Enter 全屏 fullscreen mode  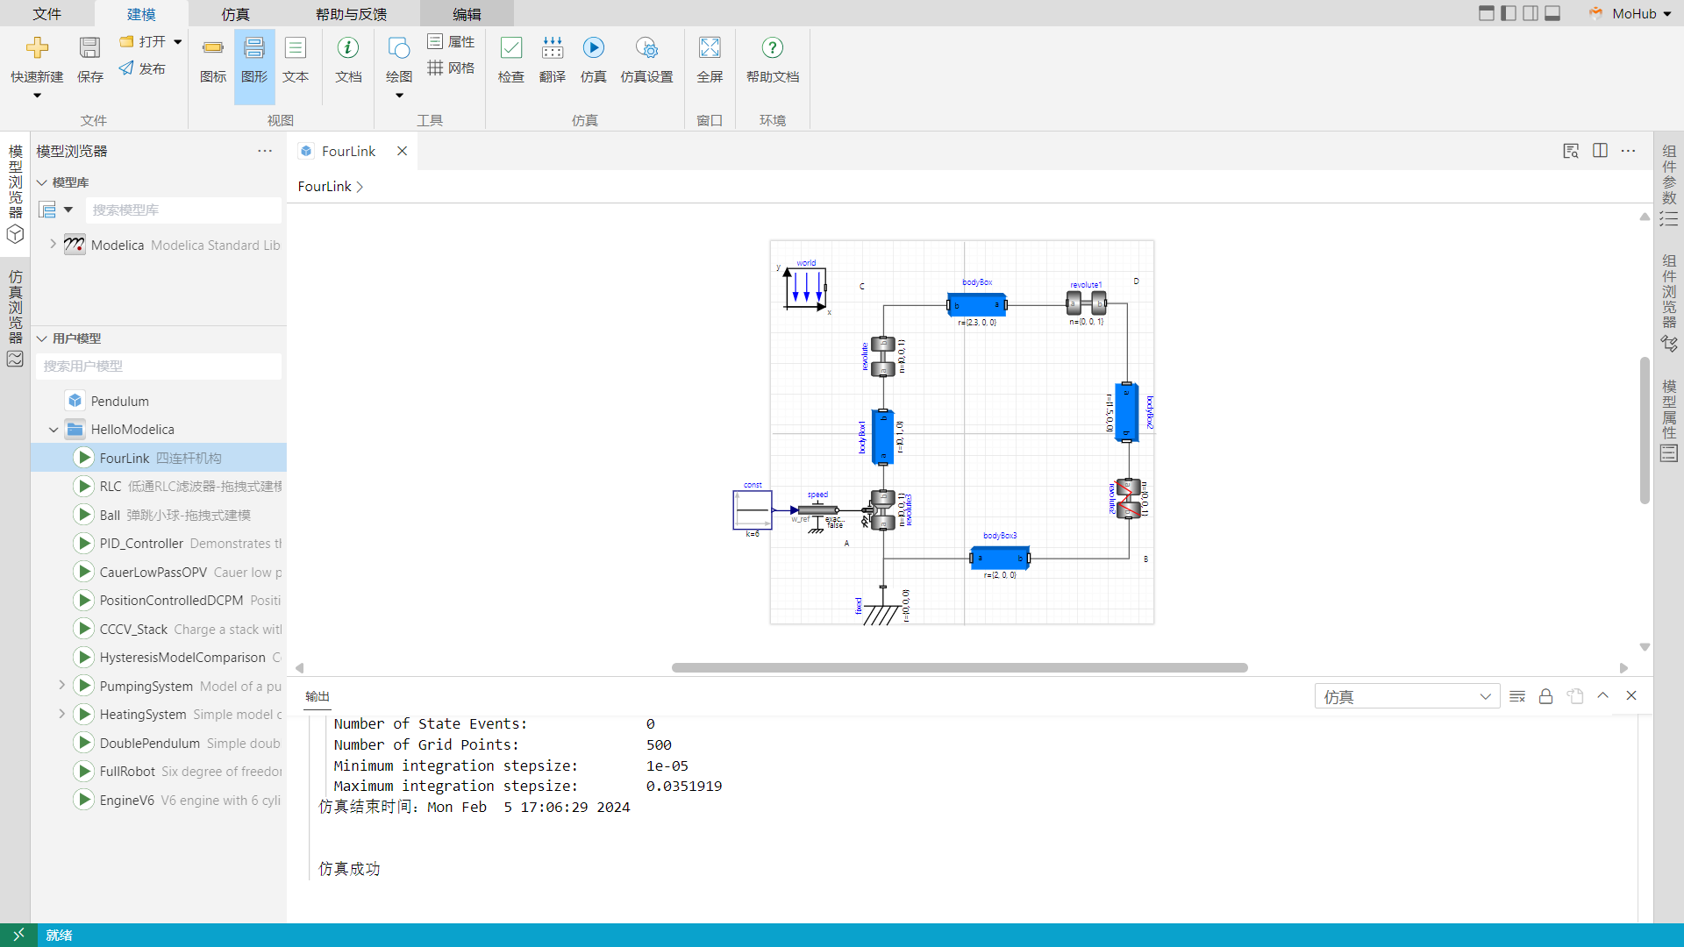(710, 60)
